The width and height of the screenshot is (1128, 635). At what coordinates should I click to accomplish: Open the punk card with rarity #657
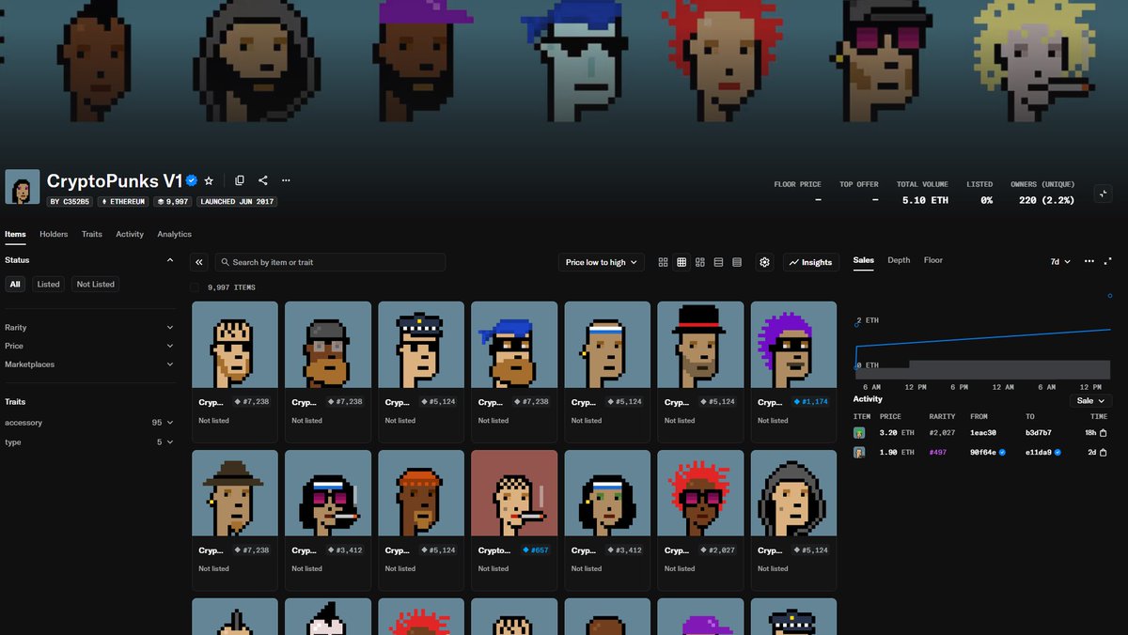point(514,520)
